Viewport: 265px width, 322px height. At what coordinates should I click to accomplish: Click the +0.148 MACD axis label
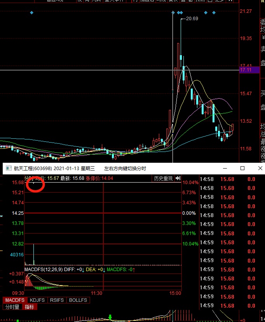tap(16, 282)
